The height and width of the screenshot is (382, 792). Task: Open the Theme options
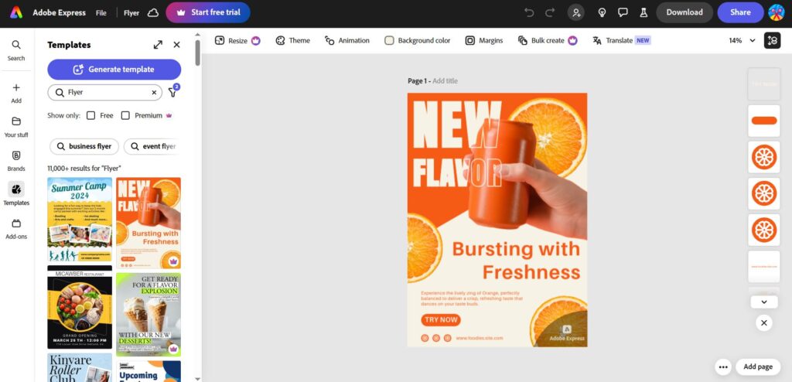point(293,40)
